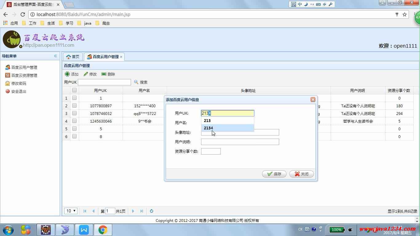The image size is (420, 236).
Task: Click the 哲学与人生读书会 cell
Action: 358,121
